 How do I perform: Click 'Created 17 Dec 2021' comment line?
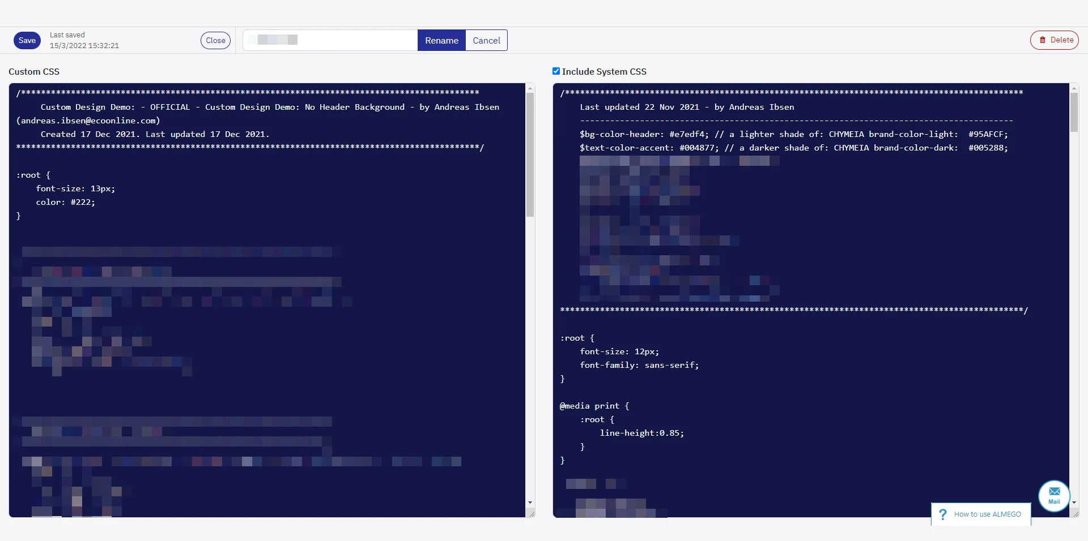[155, 134]
